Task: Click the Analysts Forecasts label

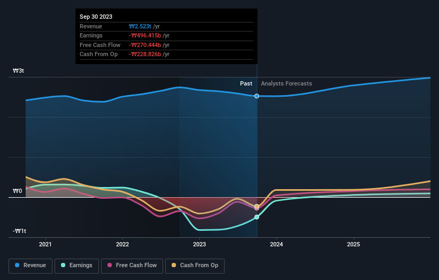Action: coord(287,83)
